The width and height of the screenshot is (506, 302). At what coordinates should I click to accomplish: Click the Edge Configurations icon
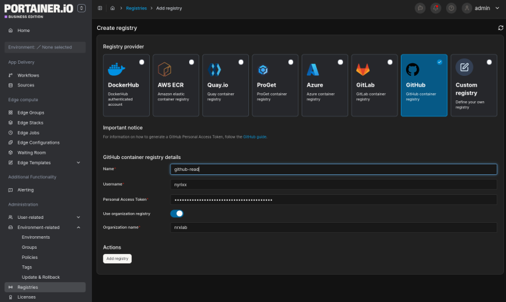click(x=11, y=142)
